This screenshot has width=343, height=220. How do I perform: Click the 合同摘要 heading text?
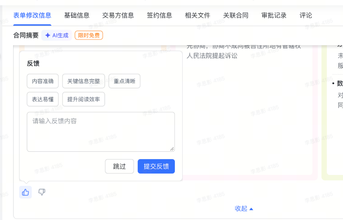point(26,35)
